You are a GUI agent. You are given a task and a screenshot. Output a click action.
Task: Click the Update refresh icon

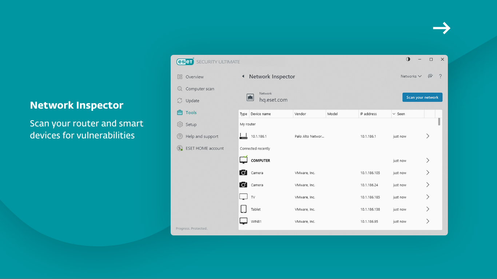[180, 101]
